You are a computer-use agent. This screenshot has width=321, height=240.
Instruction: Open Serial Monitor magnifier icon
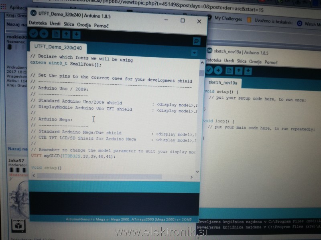[x=196, y=41]
